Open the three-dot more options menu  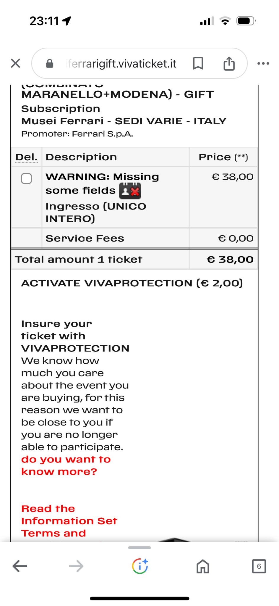tap(263, 63)
